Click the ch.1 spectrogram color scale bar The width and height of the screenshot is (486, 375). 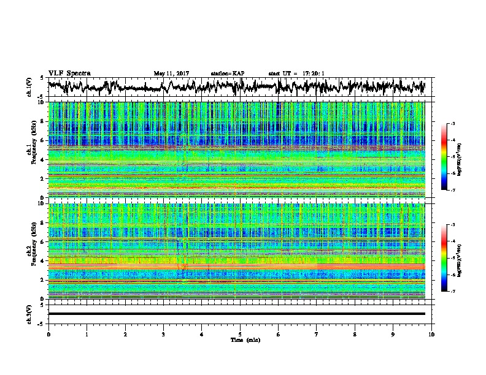pyautogui.click(x=444, y=157)
